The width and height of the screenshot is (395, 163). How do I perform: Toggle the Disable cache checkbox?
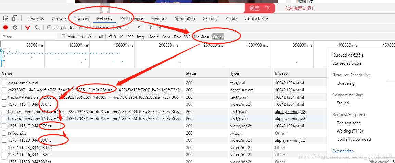pos(81,27)
